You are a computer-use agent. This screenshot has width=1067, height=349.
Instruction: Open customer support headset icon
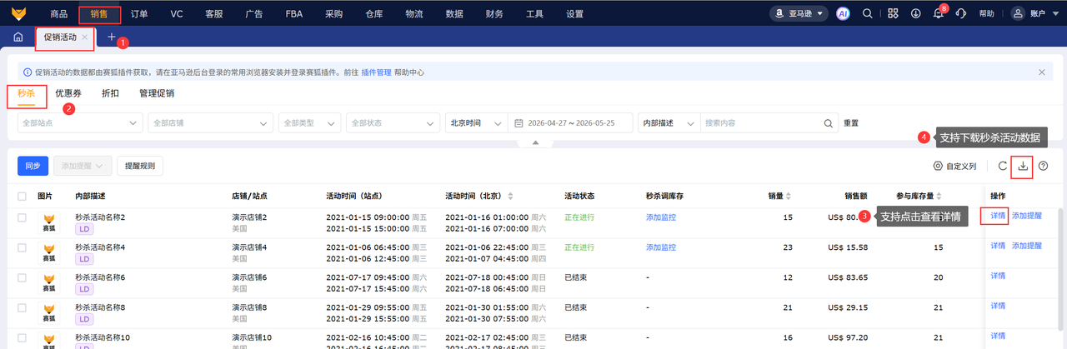(961, 13)
